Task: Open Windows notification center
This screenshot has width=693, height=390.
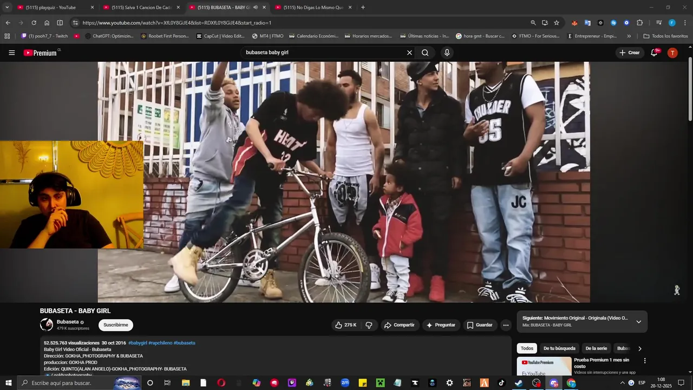Action: click(x=681, y=383)
